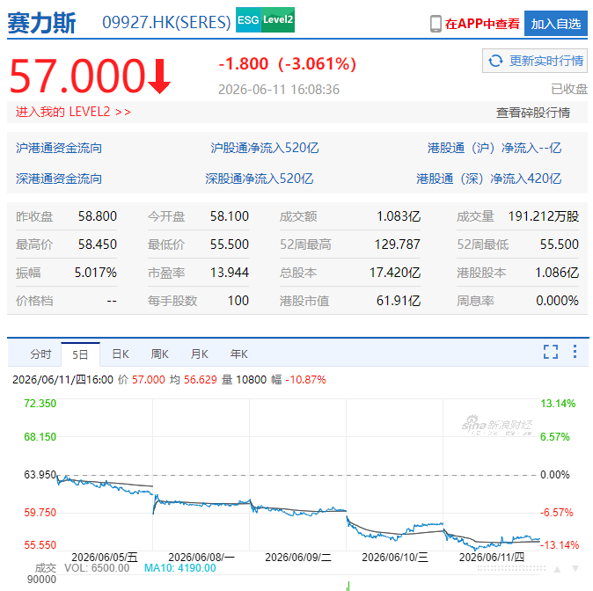
Task: Click the phone icon beside 在APP中查看
Action: tap(436, 24)
